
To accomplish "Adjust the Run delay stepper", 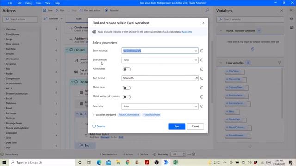I will (184, 154).
